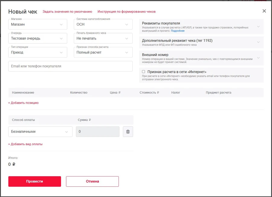Open the Система налогообложения dropdown
272x197 pixels.
[x=103, y=24]
